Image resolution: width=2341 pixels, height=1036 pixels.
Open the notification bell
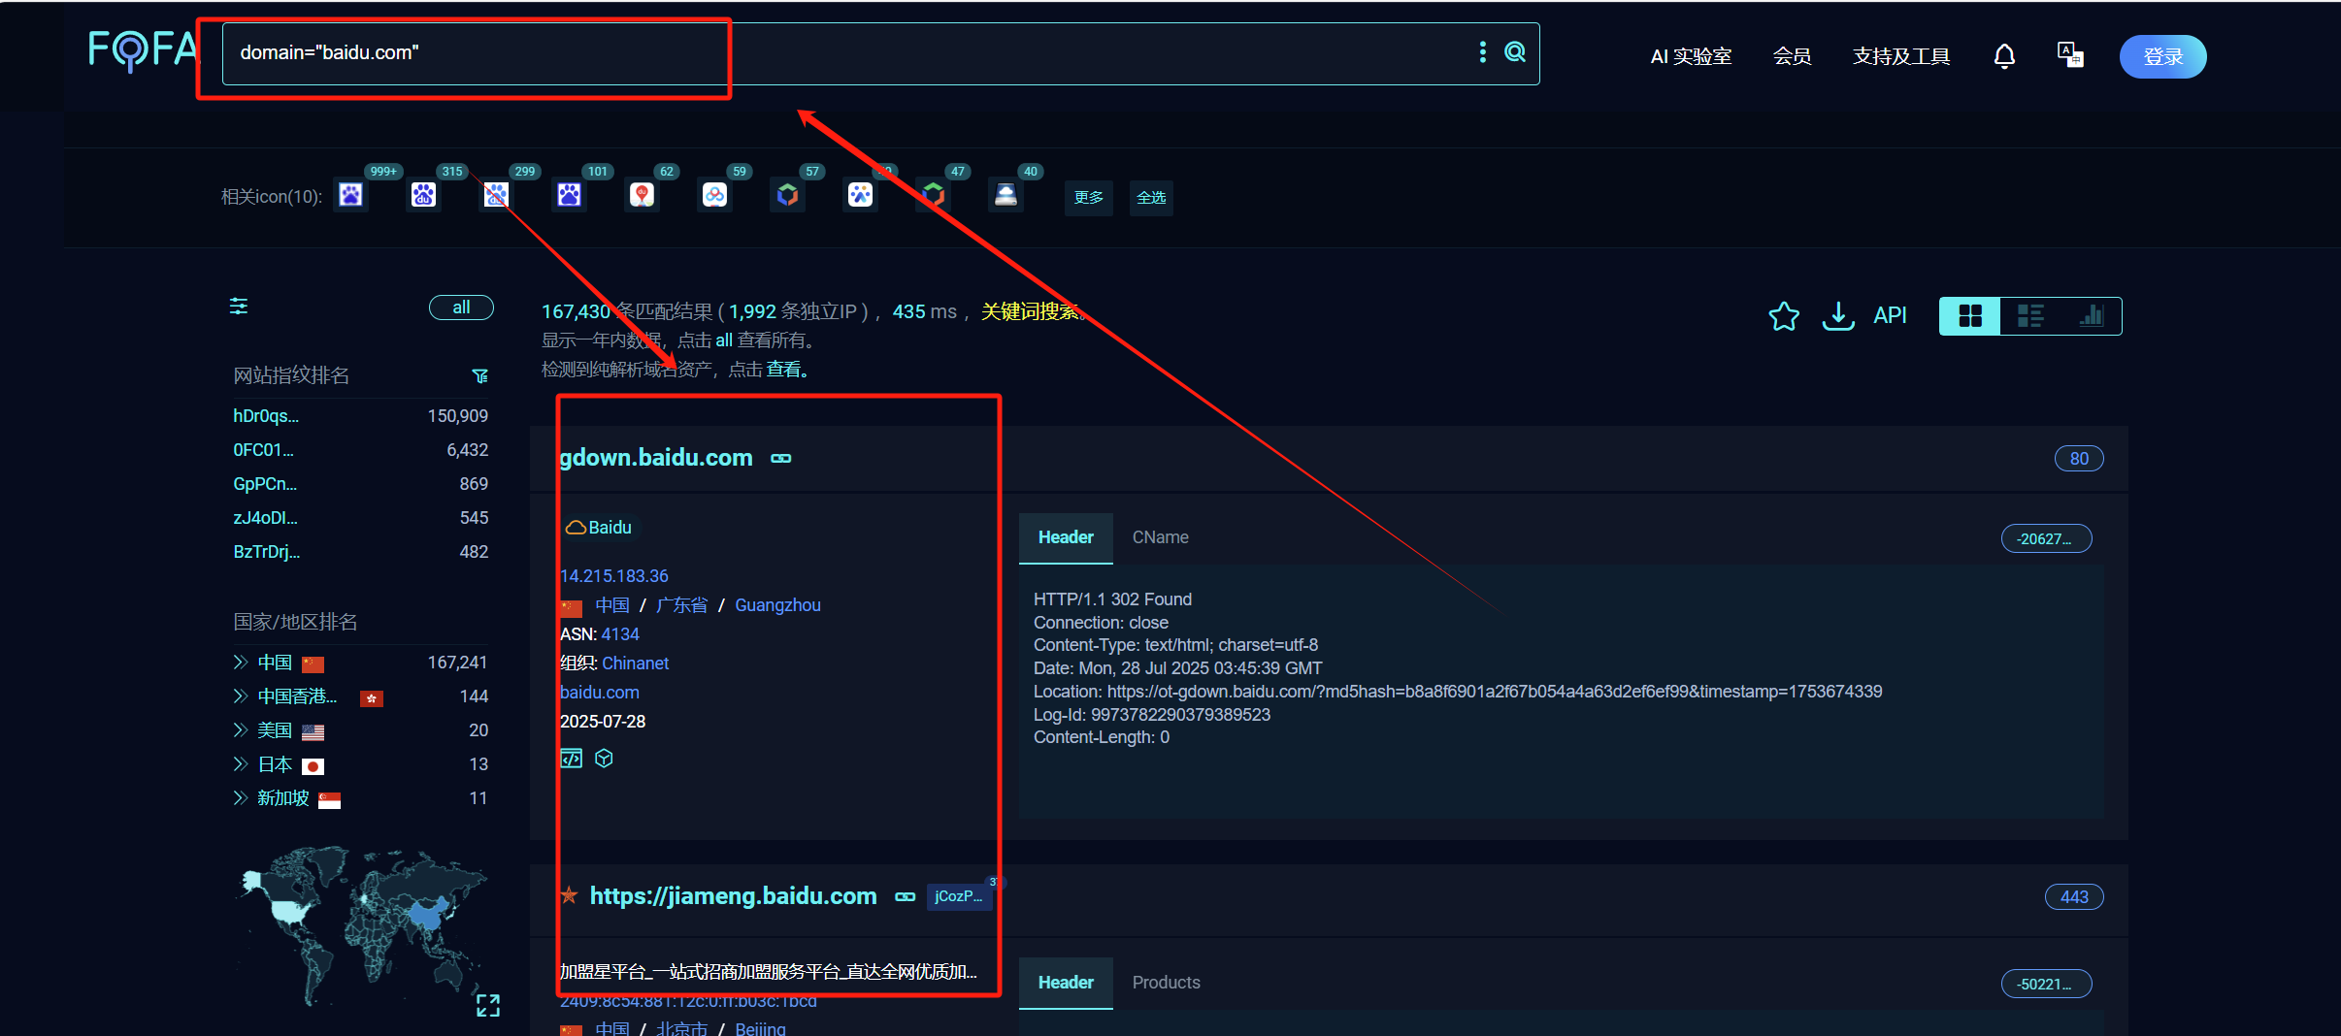(x=2004, y=56)
